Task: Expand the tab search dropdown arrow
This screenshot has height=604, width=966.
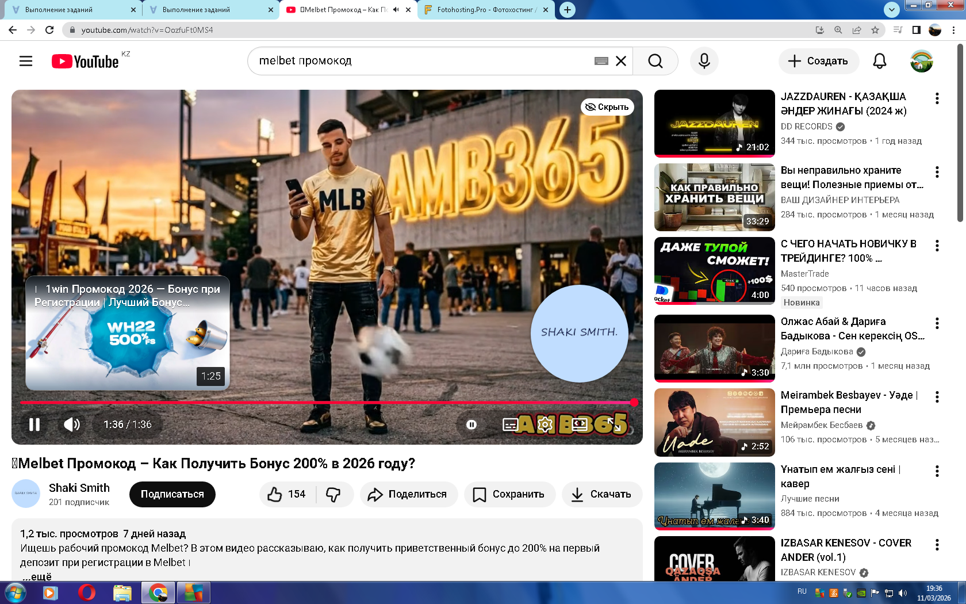Action: click(891, 9)
